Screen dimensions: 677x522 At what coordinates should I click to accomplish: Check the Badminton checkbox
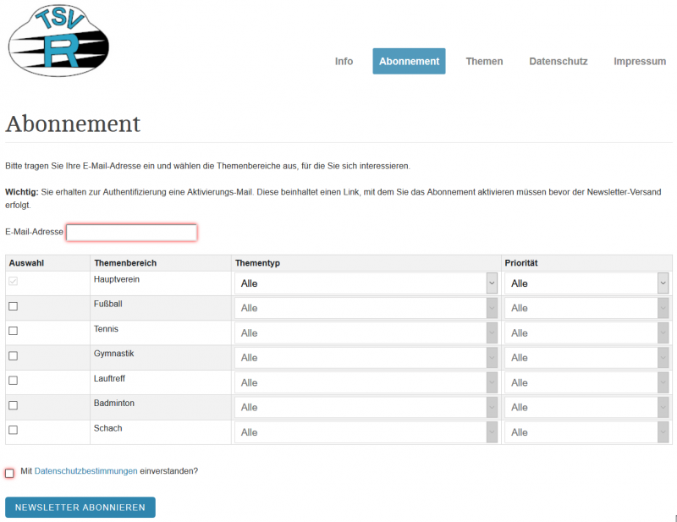(13, 405)
